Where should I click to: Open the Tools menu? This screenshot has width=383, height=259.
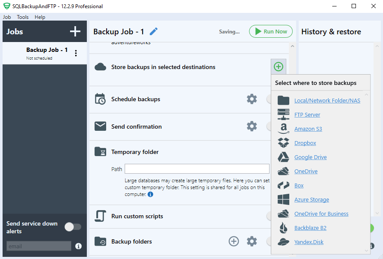(x=23, y=17)
